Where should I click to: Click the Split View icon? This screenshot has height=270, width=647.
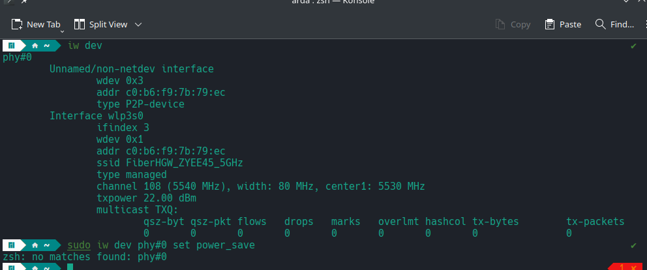click(x=80, y=24)
